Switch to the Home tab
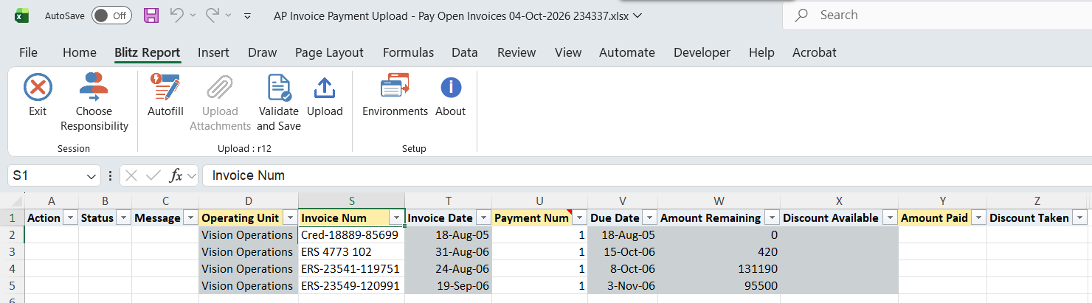Screen dimensions: 1092x303 pyautogui.click(x=80, y=52)
